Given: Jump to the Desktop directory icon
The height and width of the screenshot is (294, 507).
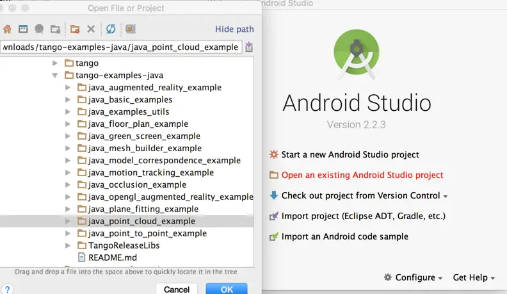Looking at the screenshot, I should pos(23,29).
